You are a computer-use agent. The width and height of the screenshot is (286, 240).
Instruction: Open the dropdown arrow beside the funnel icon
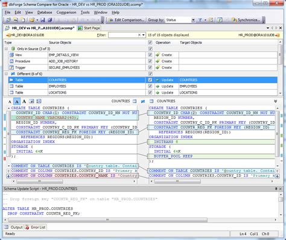[205, 20]
